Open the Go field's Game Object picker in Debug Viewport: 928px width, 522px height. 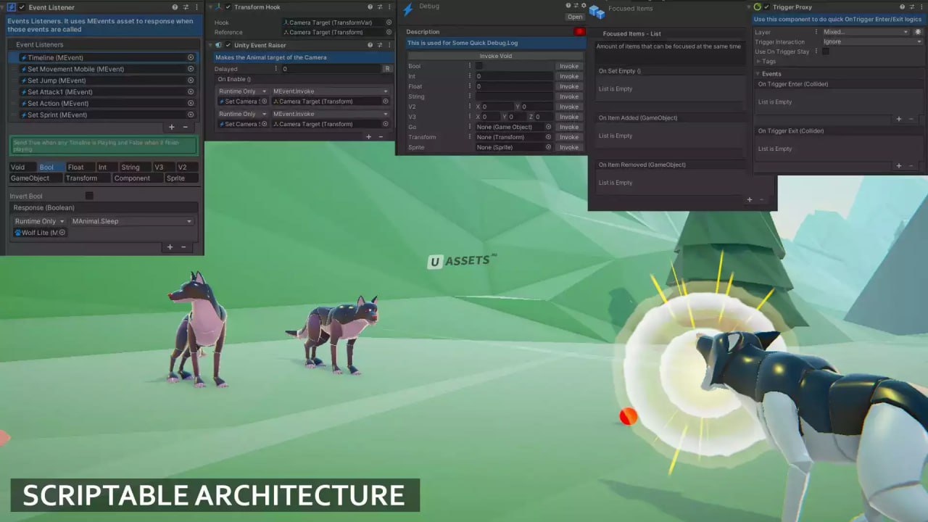tap(549, 127)
